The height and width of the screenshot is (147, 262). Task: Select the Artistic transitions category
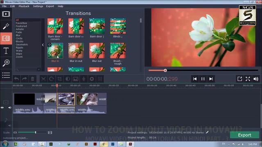20,29
